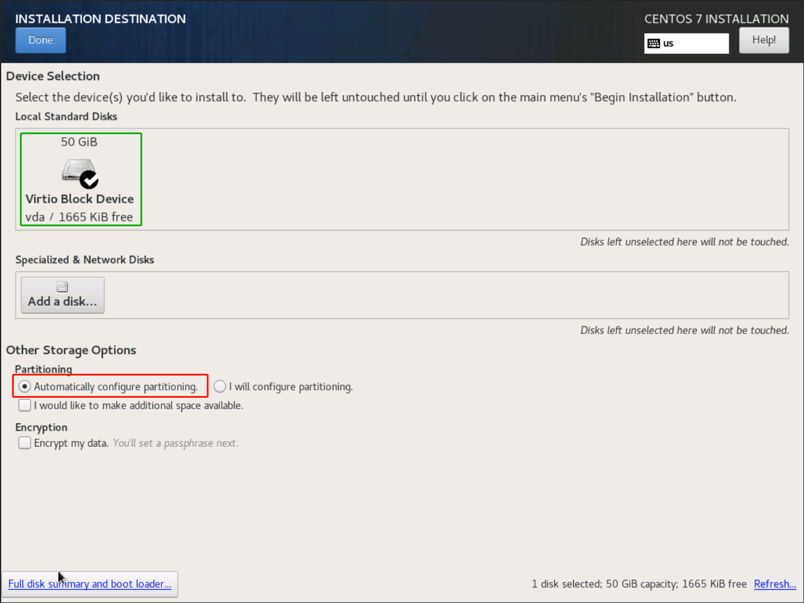
Task: Click the Refresh link
Action: pos(774,584)
